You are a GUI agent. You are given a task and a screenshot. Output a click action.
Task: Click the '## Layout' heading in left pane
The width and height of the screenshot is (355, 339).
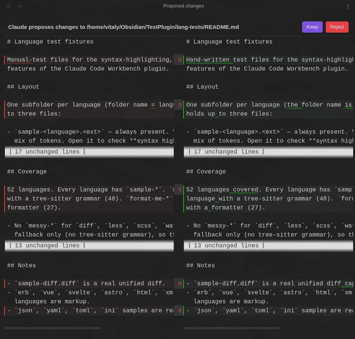23,87
